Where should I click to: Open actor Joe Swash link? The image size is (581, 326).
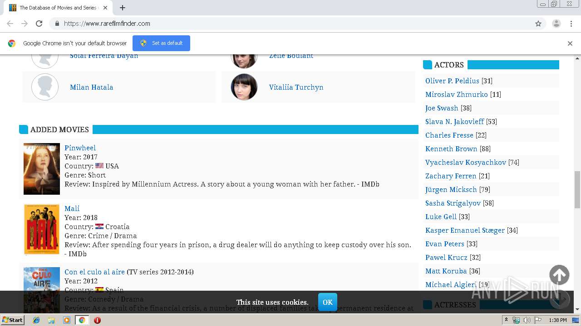click(x=442, y=108)
